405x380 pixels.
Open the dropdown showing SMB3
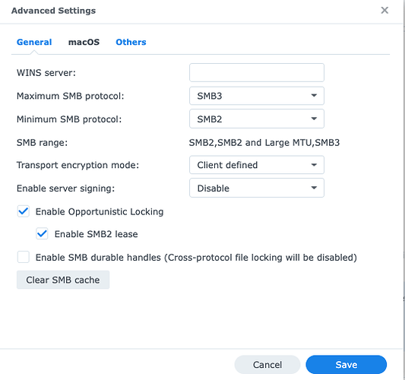tap(257, 96)
